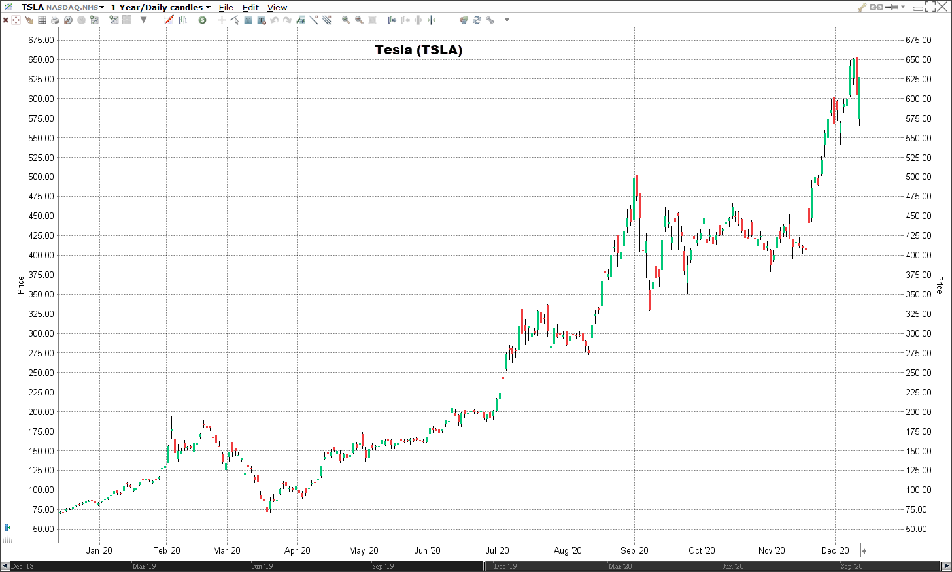The height and width of the screenshot is (572, 952).
Task: Open the dropdown arrow beside the pushpin
Action: pyautogui.click(x=904, y=7)
